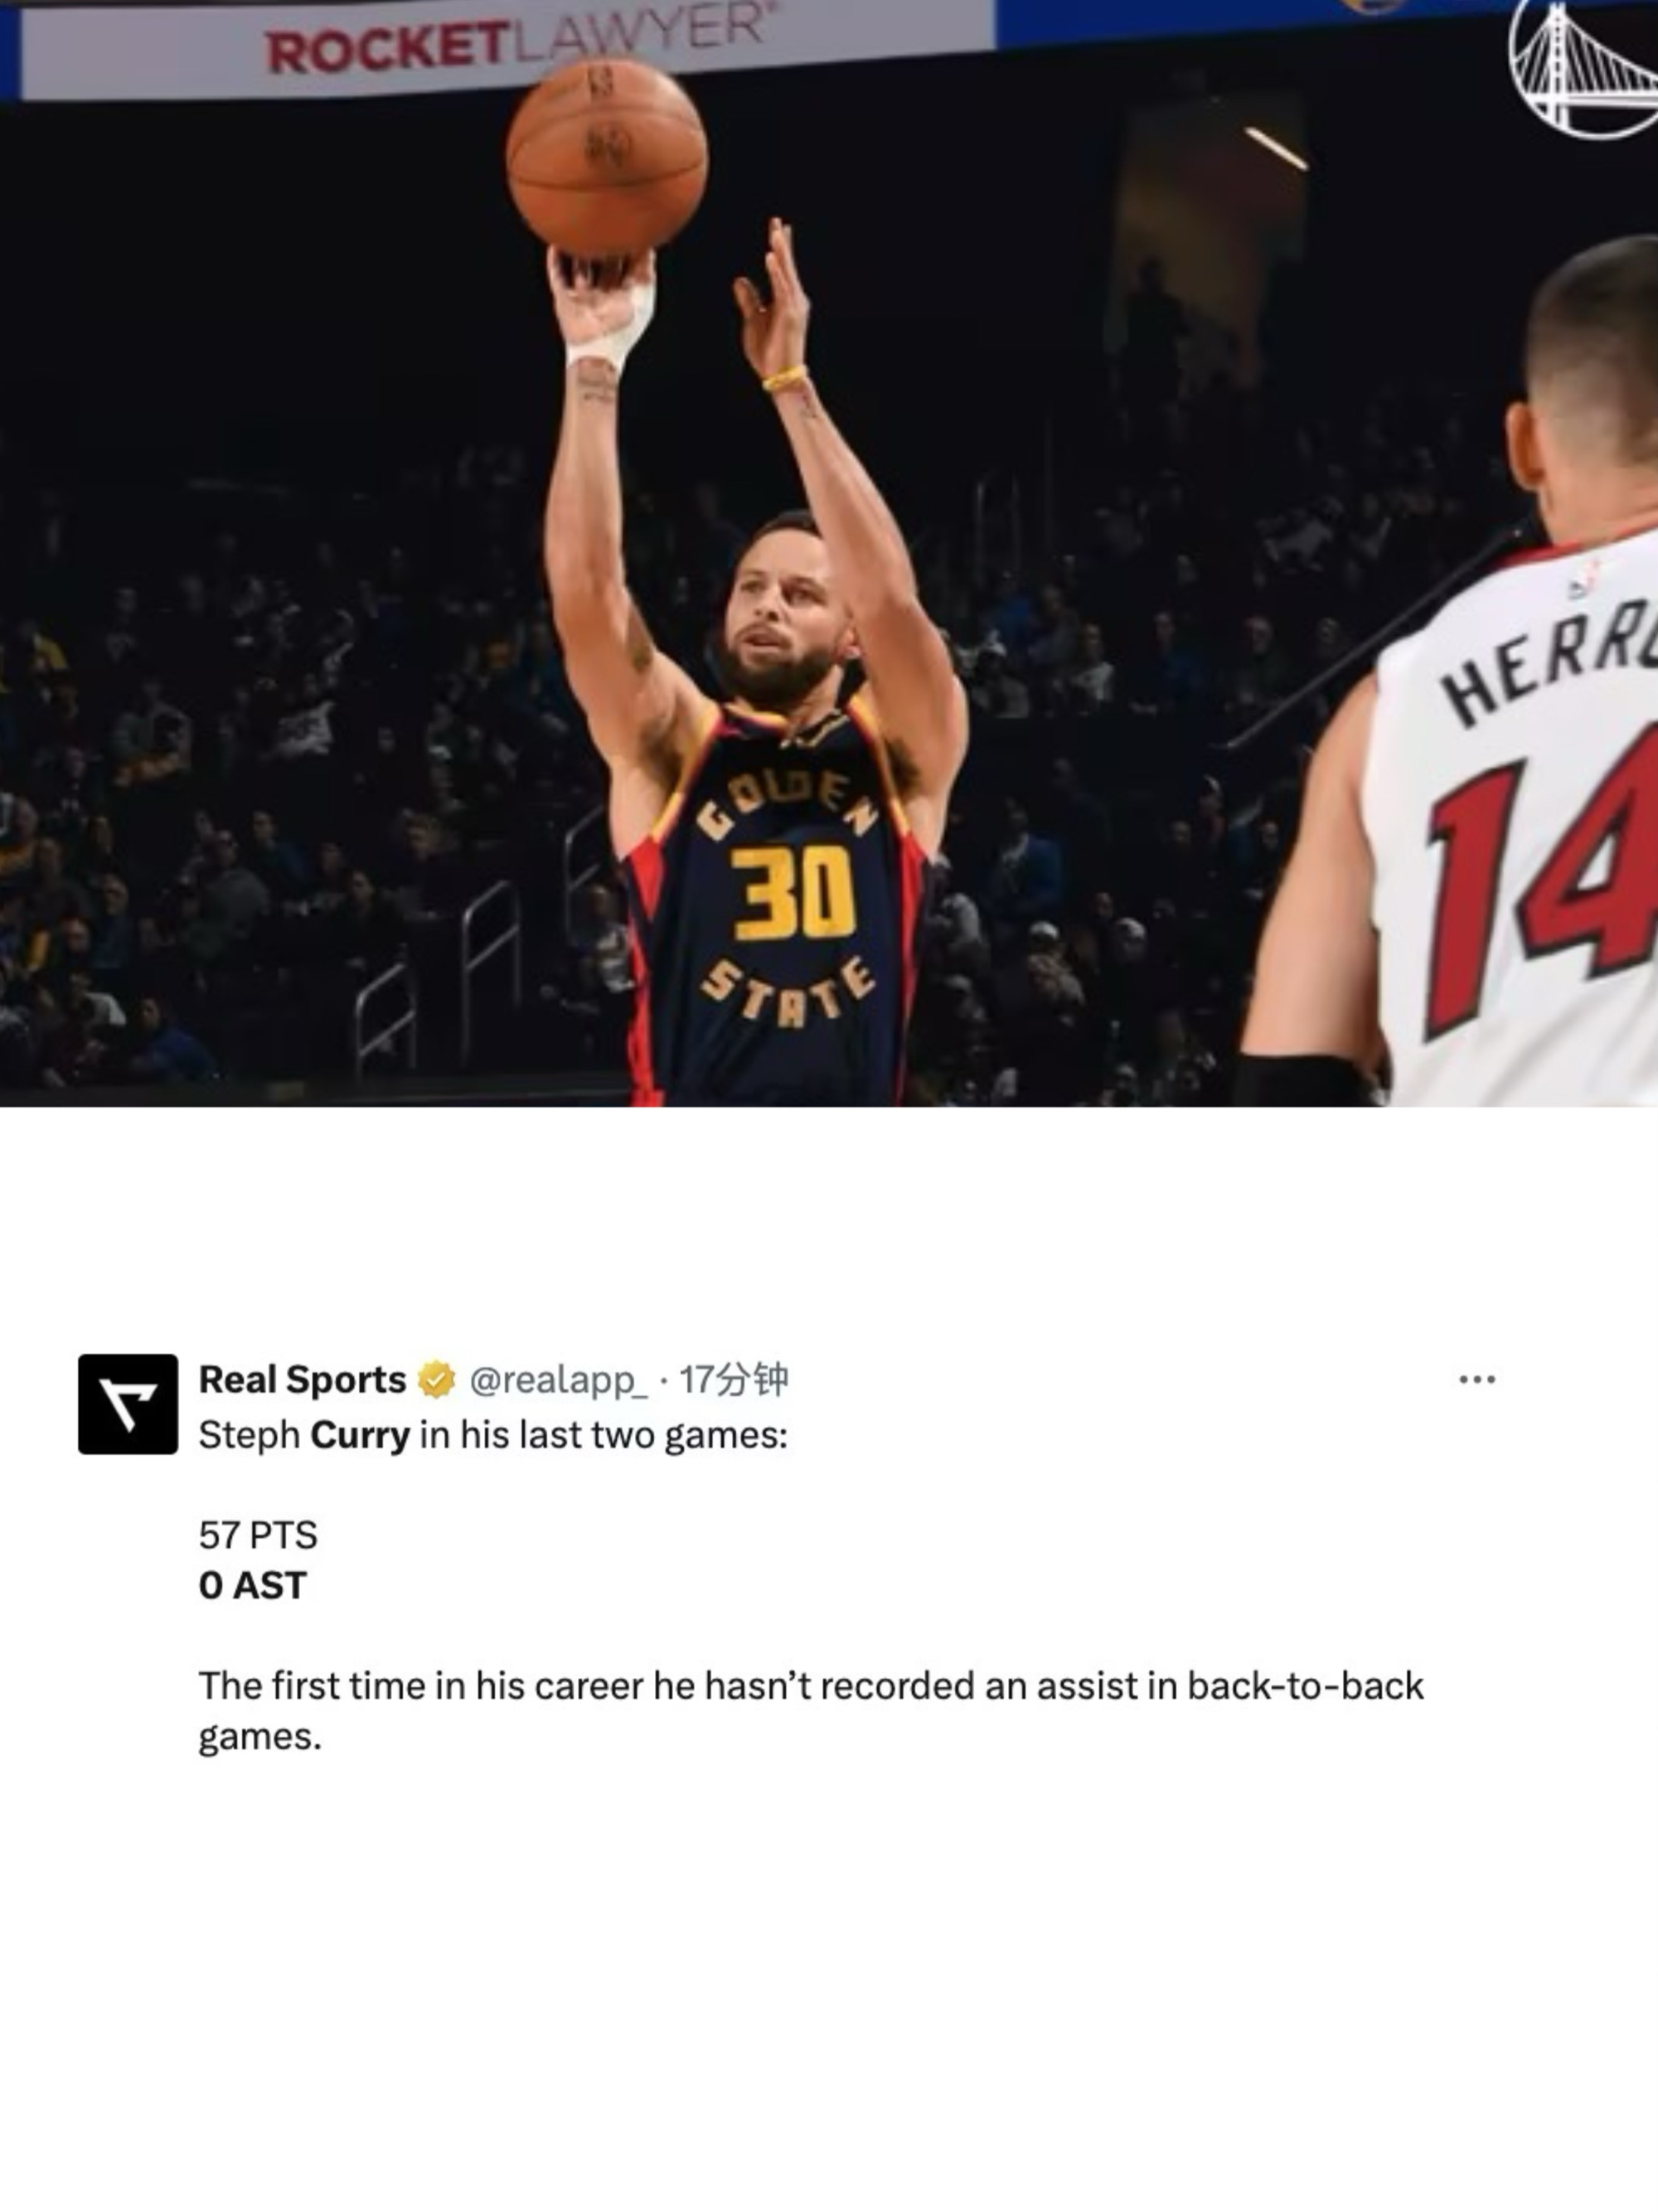The width and height of the screenshot is (1658, 2212).
Task: Click the Warriors bridge logo in the photo
Action: pyautogui.click(x=1583, y=68)
